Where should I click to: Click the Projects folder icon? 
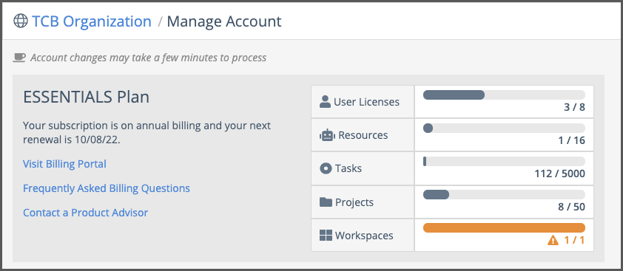(326, 202)
